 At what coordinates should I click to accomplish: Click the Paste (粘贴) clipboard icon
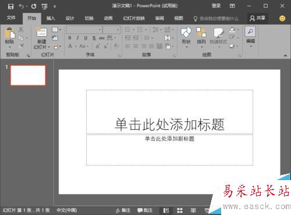(x=9, y=33)
